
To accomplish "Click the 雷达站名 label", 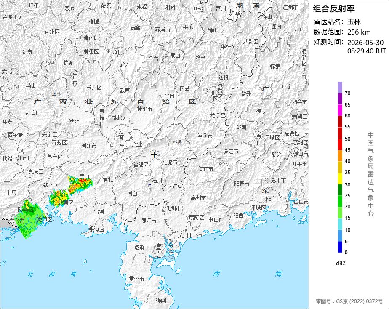I will [329, 22].
